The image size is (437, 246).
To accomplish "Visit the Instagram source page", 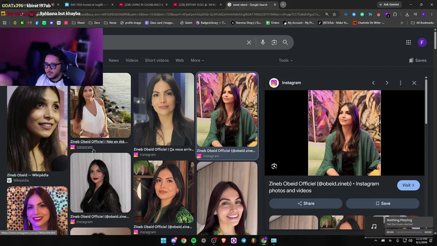I will pyautogui.click(x=408, y=185).
